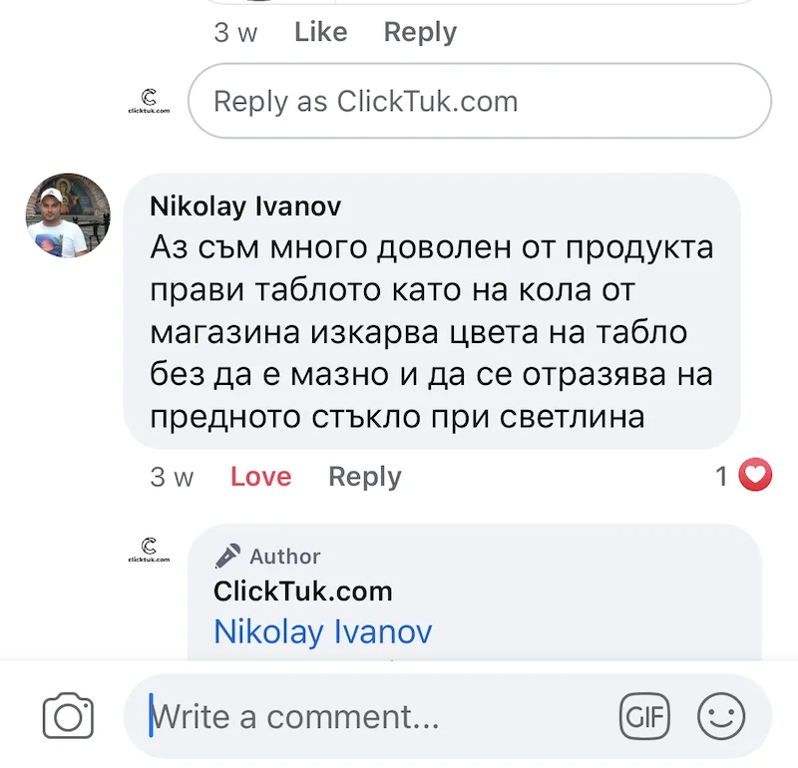This screenshot has height=768, width=798.
Task: Tap the camera icon to attach photo
Action: pyautogui.click(x=68, y=716)
